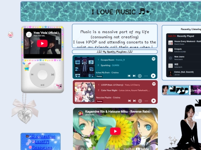
Task: Open the Itches My Brain - Cristina playlist title
Action: tap(107, 73)
